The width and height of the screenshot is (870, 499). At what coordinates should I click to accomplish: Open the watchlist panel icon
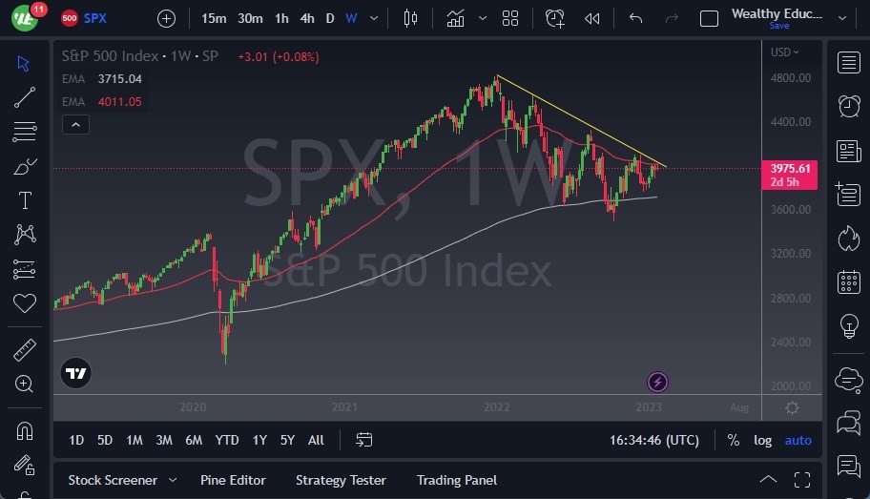(848, 63)
